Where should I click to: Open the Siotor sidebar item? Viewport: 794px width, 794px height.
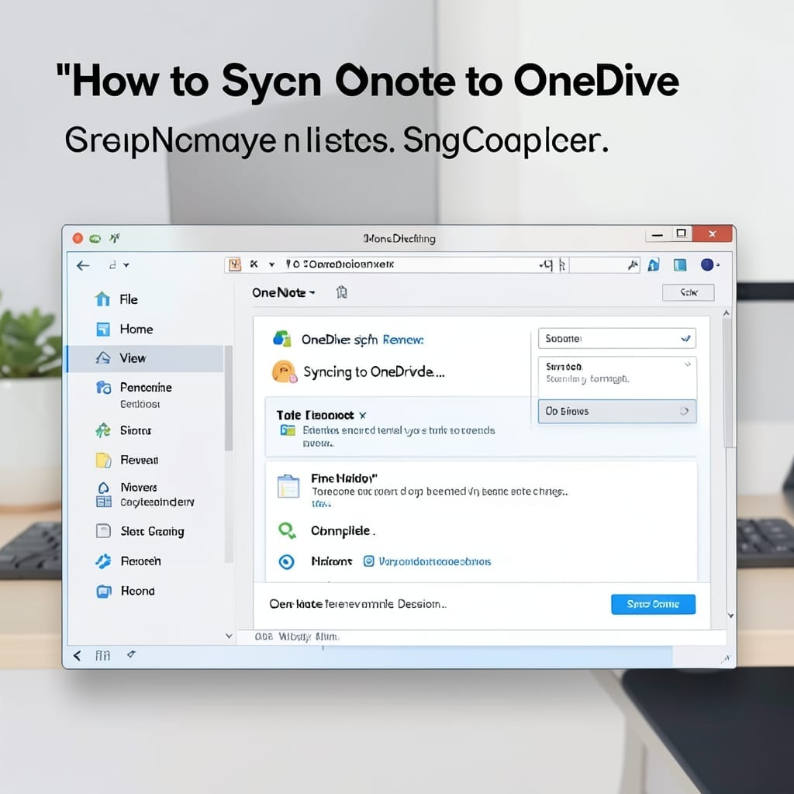click(136, 430)
